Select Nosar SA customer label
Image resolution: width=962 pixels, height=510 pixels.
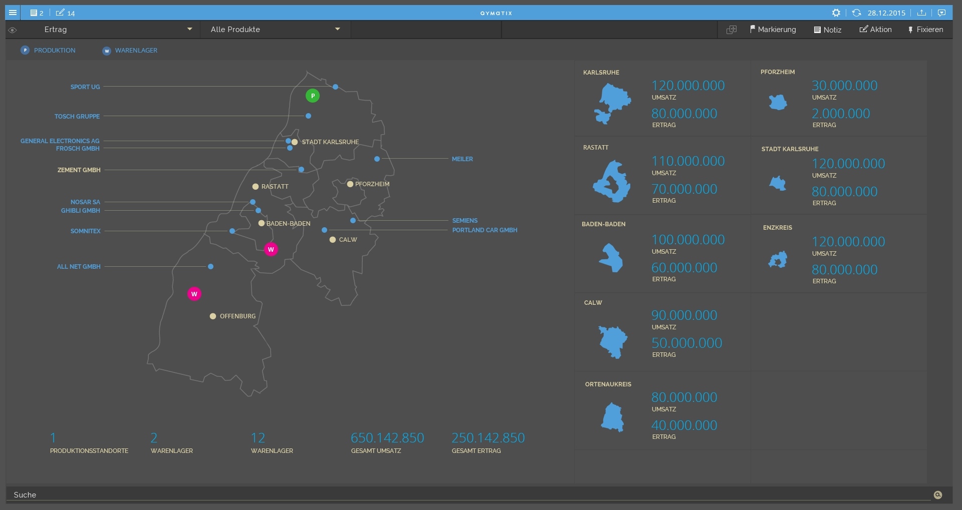coord(85,202)
